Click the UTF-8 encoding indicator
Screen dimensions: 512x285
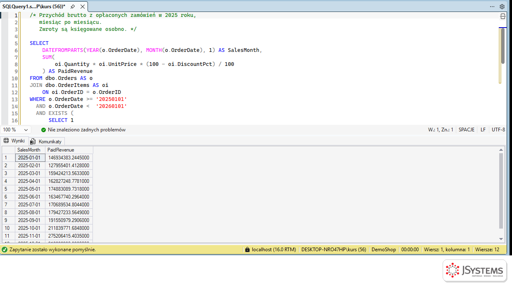coord(498,130)
